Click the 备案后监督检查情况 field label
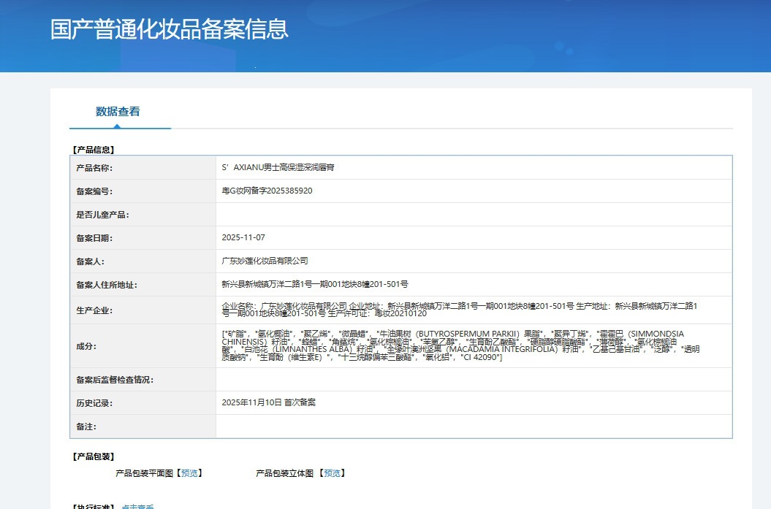 [x=115, y=380]
